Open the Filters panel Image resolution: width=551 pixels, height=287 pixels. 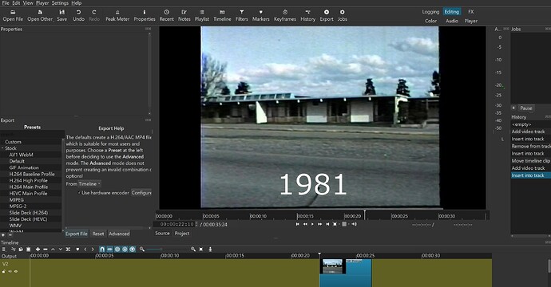point(242,16)
